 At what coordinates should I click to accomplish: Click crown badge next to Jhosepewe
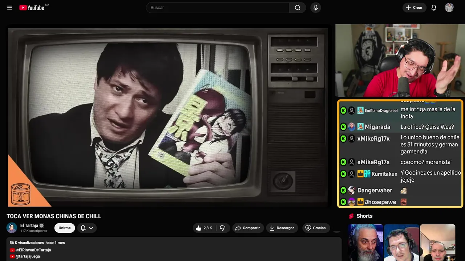(x=360, y=202)
